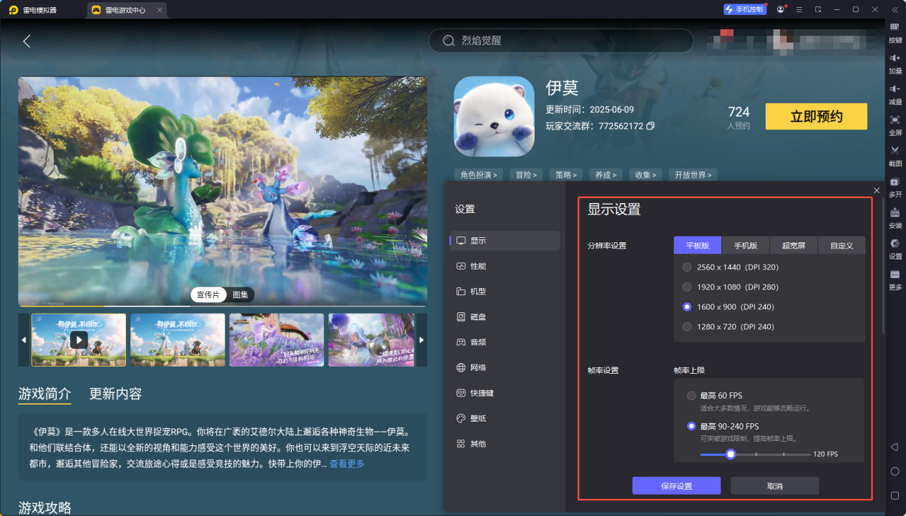
Task: Switch to the 手机版 resolution tab
Action: (x=745, y=244)
